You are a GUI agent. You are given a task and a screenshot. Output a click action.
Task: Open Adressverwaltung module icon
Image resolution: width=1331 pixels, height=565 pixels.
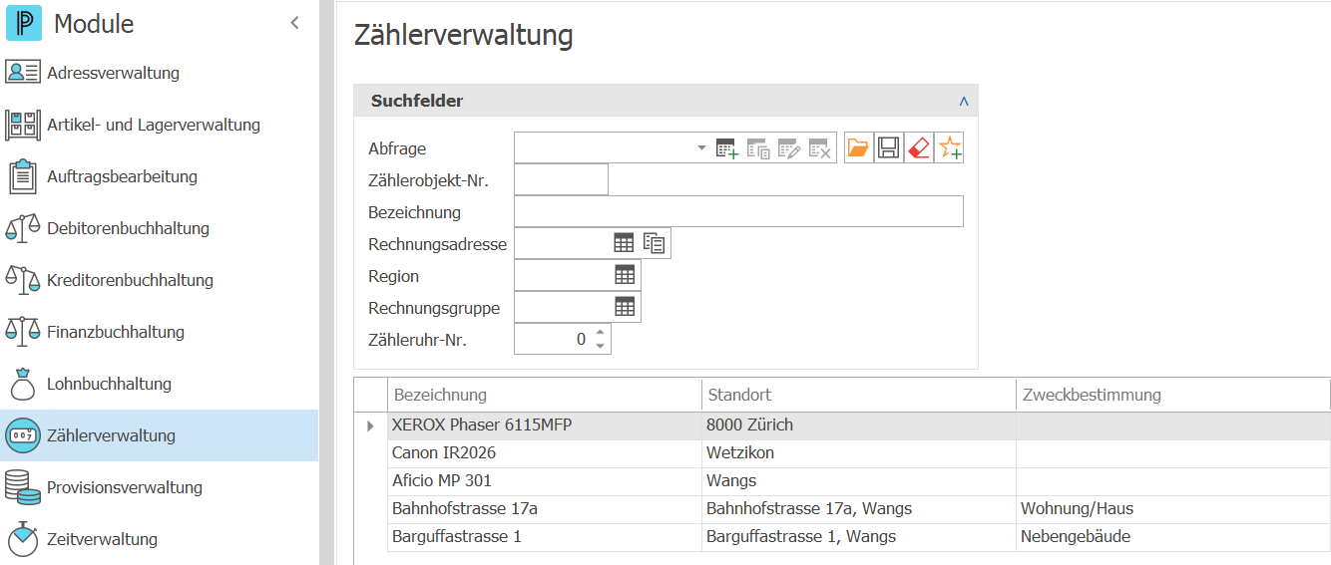23,73
